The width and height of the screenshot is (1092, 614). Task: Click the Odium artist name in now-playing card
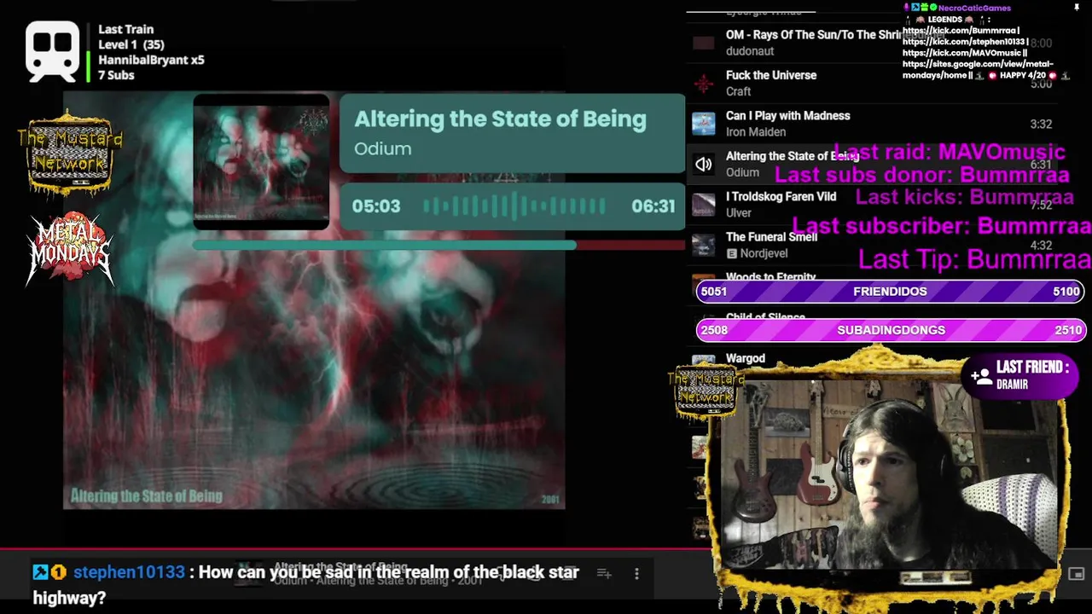pyautogui.click(x=382, y=148)
